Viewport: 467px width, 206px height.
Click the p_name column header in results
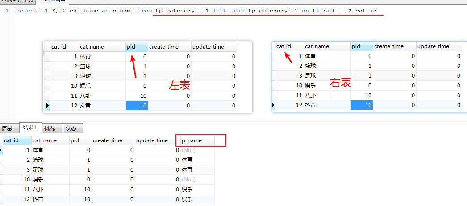click(196, 140)
